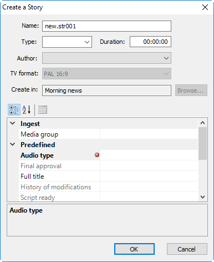The image size is (214, 262).
Task: Close the Create a Story dialog
Action: coord(205,7)
